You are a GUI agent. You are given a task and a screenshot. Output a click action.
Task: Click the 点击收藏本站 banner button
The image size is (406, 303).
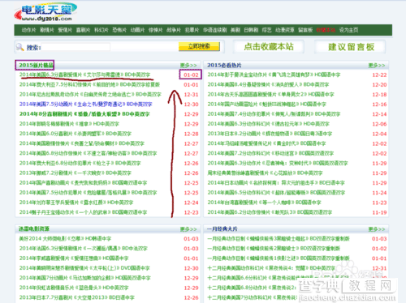(269, 47)
